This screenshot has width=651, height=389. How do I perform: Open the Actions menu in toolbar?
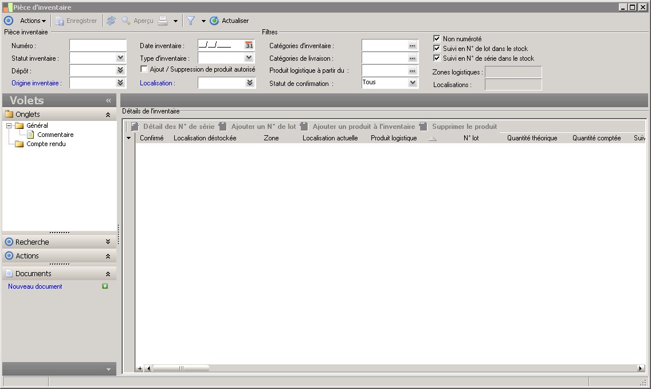coord(33,21)
